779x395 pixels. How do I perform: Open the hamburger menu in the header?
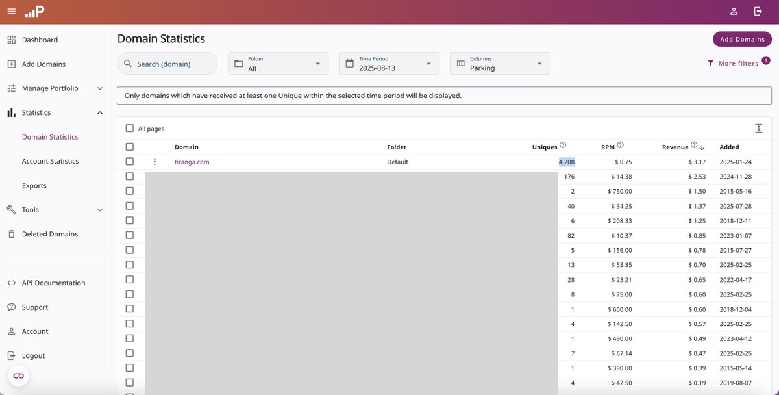coord(12,12)
